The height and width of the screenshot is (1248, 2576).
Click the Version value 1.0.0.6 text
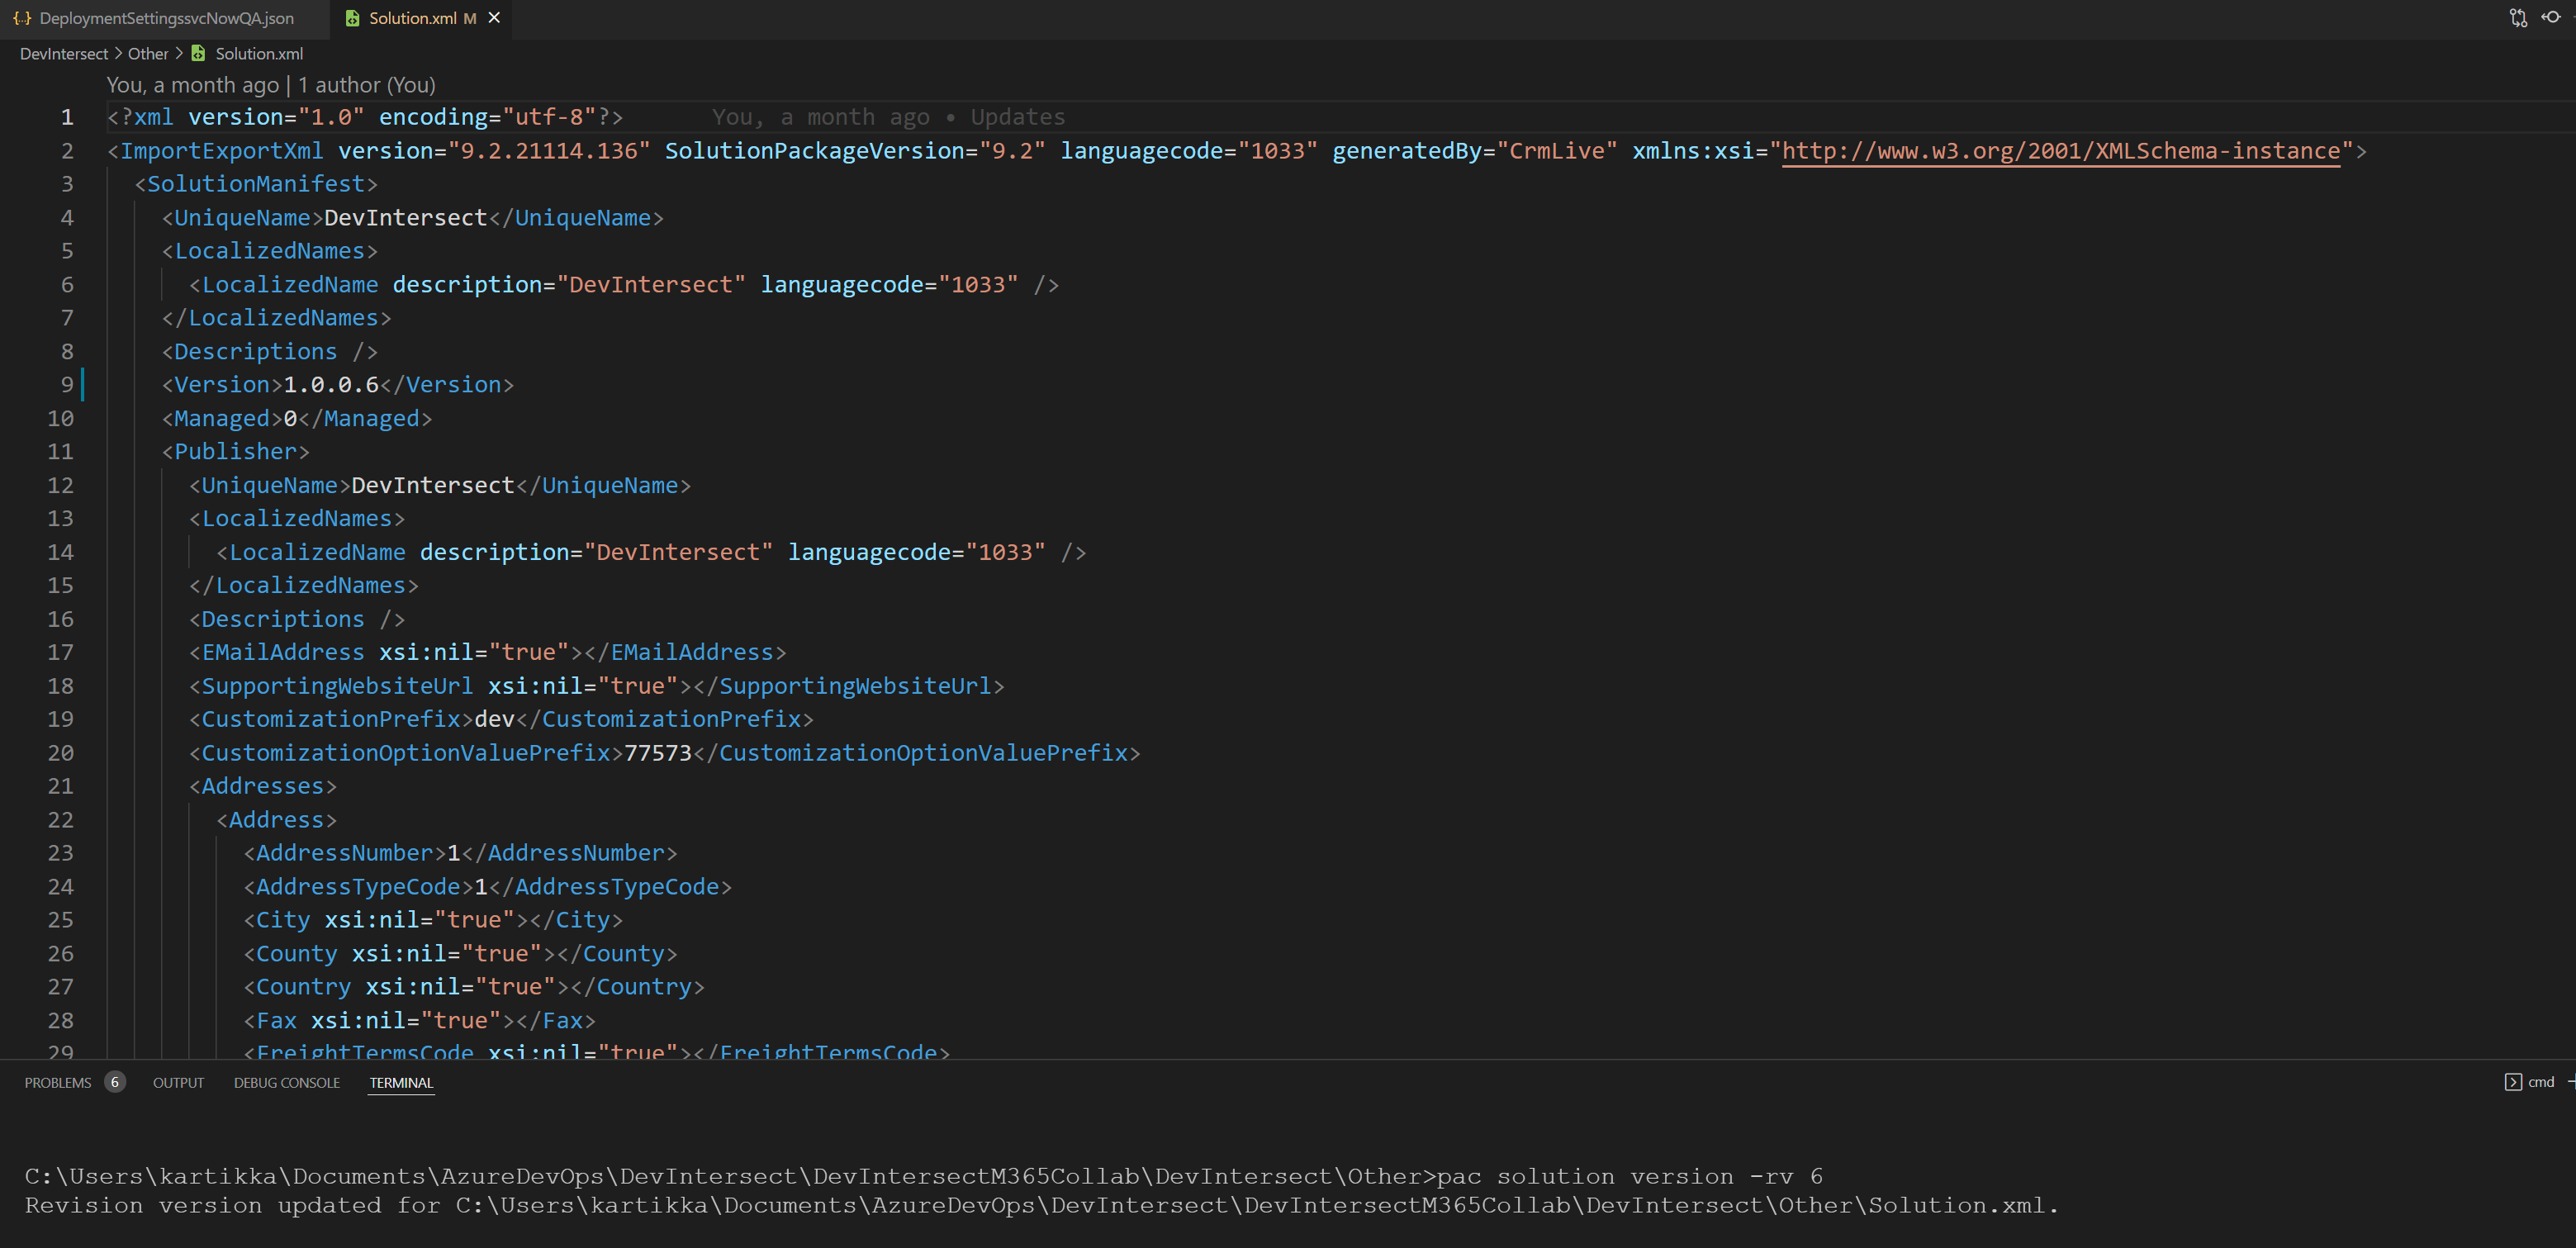click(x=331, y=385)
